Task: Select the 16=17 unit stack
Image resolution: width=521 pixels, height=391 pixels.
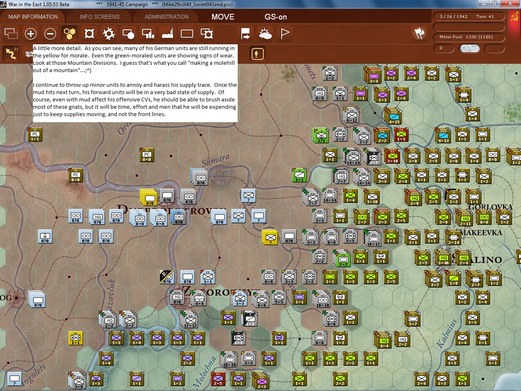Action: pyautogui.click(x=372, y=238)
